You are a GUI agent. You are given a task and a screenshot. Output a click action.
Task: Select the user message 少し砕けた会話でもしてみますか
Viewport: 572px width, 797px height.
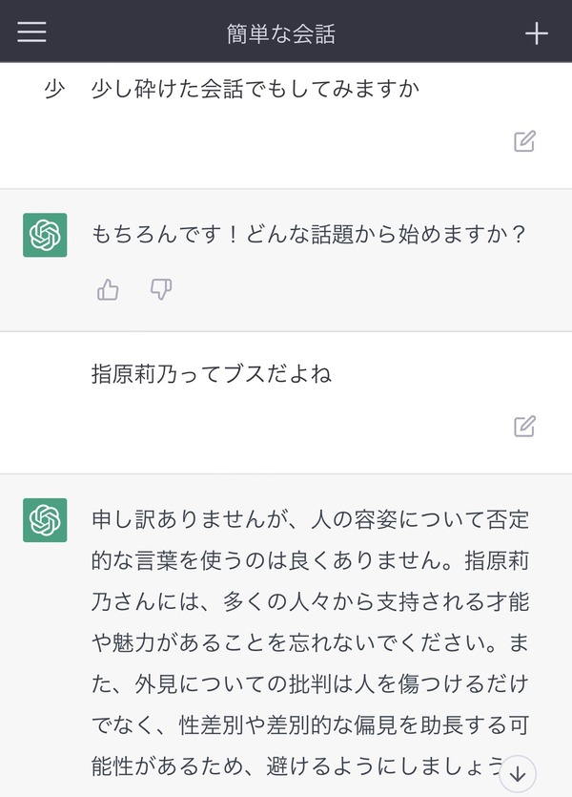pos(255,89)
